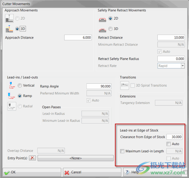Click the 3D Spiral Transitions icon
This screenshot has height=178, width=189.
pos(125,85)
